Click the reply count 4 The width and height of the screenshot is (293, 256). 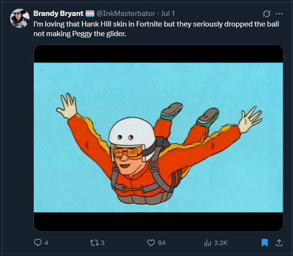46,243
